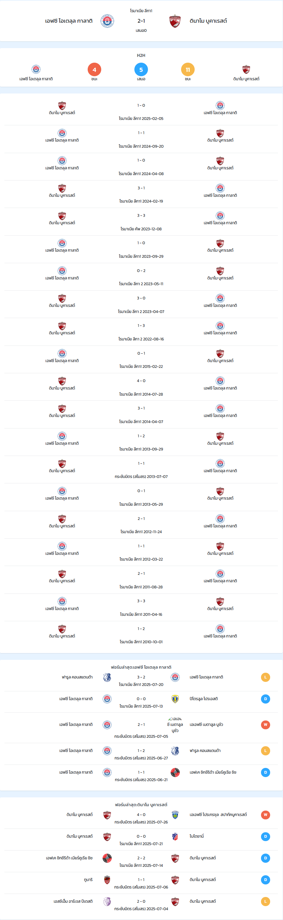Click the orange circle showing 4 wins

(94, 70)
